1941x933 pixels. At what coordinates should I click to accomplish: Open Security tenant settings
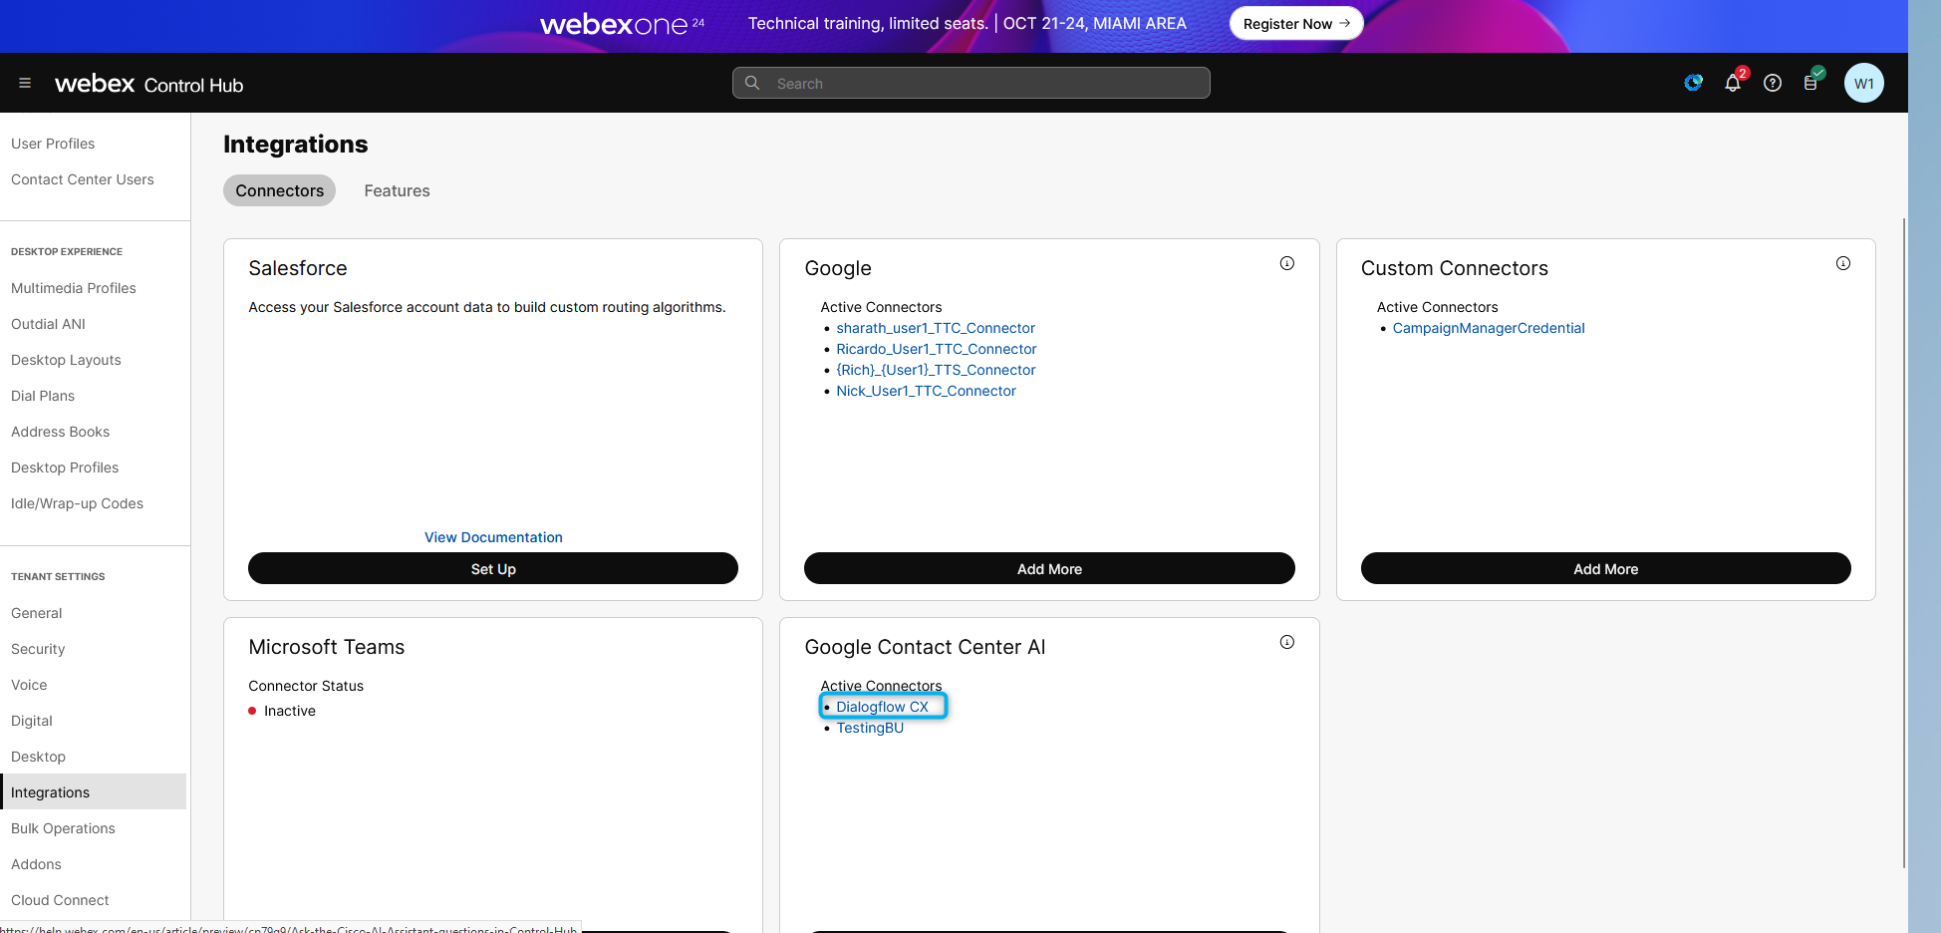coord(38,649)
